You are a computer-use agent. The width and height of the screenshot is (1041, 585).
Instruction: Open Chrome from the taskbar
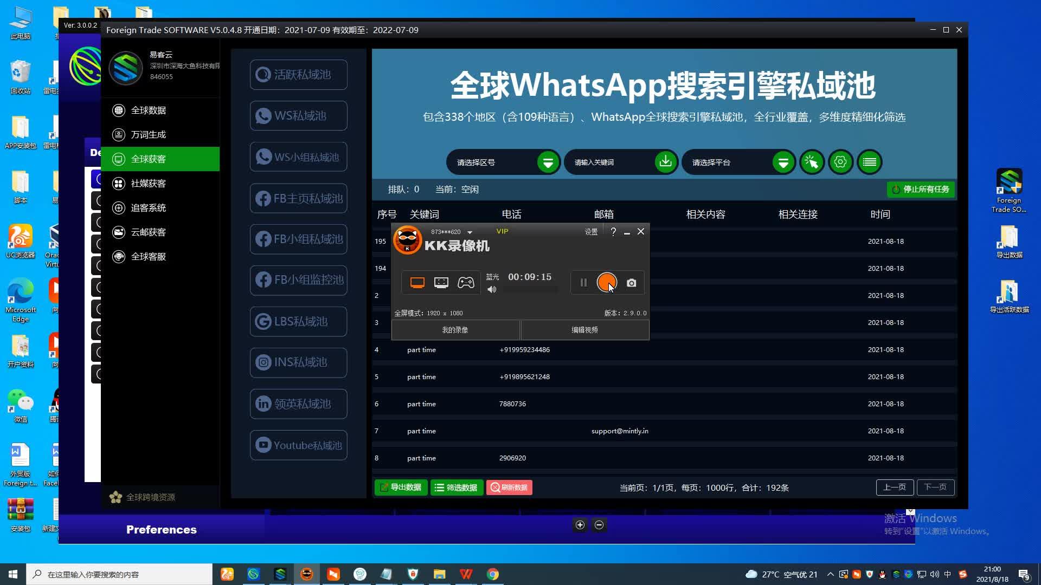[492, 574]
